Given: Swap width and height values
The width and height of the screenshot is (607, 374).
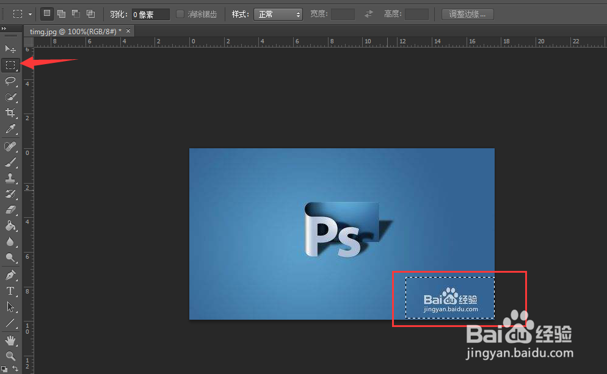Looking at the screenshot, I should tap(369, 14).
